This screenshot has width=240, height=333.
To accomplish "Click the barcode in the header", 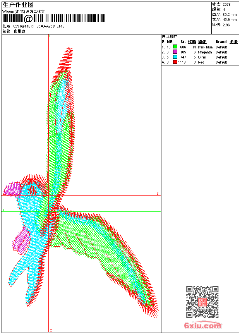I will point(54,18).
